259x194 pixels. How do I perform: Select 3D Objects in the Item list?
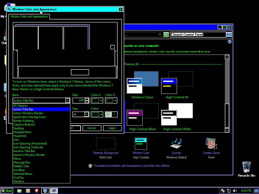(x=41, y=106)
